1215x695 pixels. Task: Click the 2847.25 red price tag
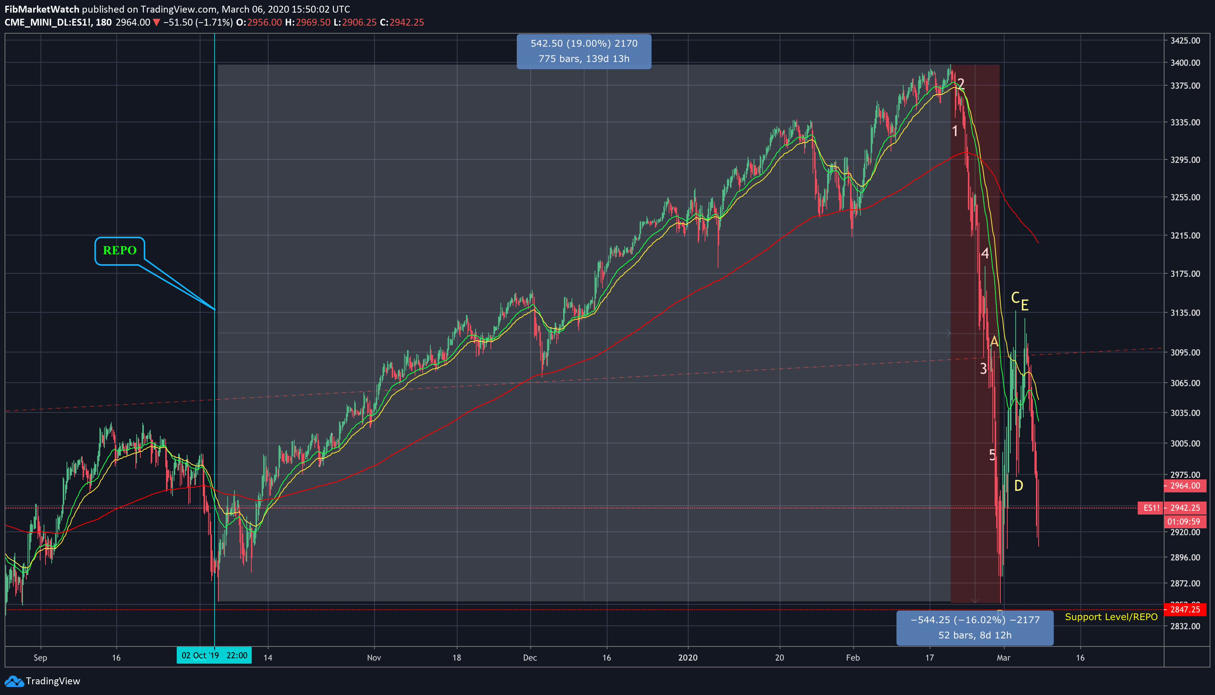[1186, 609]
